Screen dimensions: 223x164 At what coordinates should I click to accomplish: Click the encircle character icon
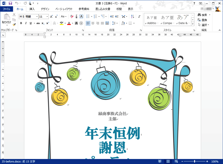point(81,23)
